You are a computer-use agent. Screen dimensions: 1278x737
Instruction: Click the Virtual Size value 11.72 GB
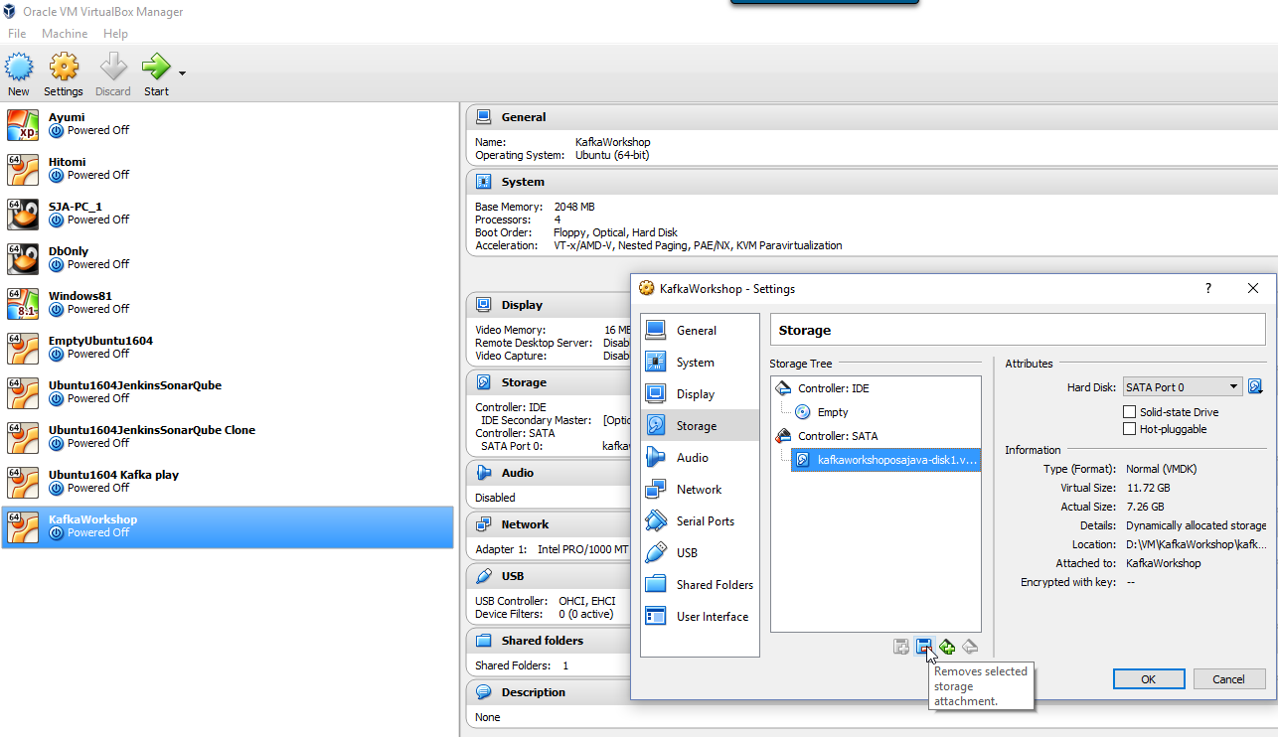[x=1148, y=488]
